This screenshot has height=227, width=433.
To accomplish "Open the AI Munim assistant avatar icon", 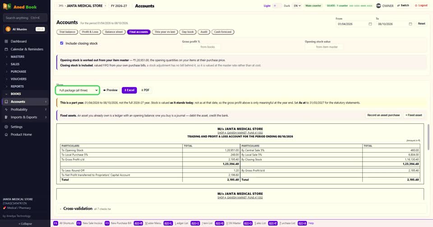I will (8, 29).
